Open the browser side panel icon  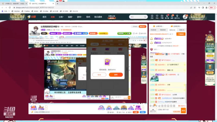(203, 8)
